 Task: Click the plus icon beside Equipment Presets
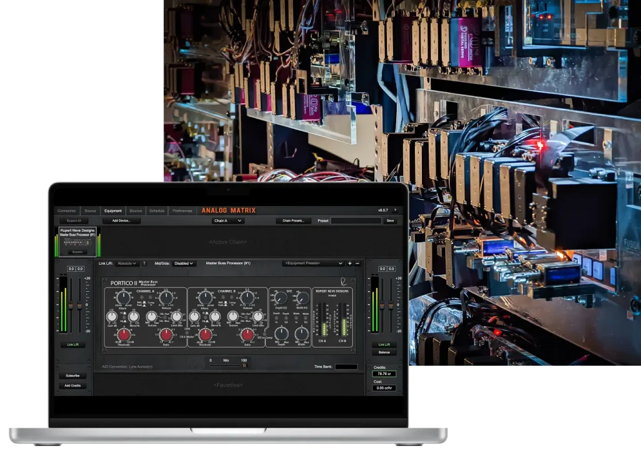point(349,264)
